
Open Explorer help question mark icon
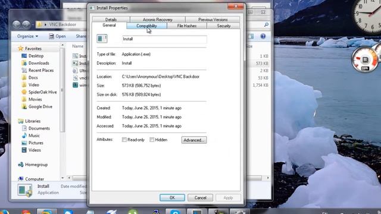tap(263, 36)
